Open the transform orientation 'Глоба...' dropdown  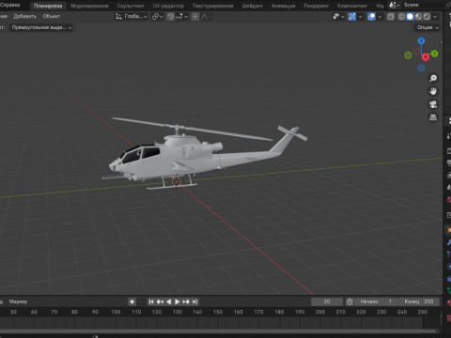tap(131, 17)
